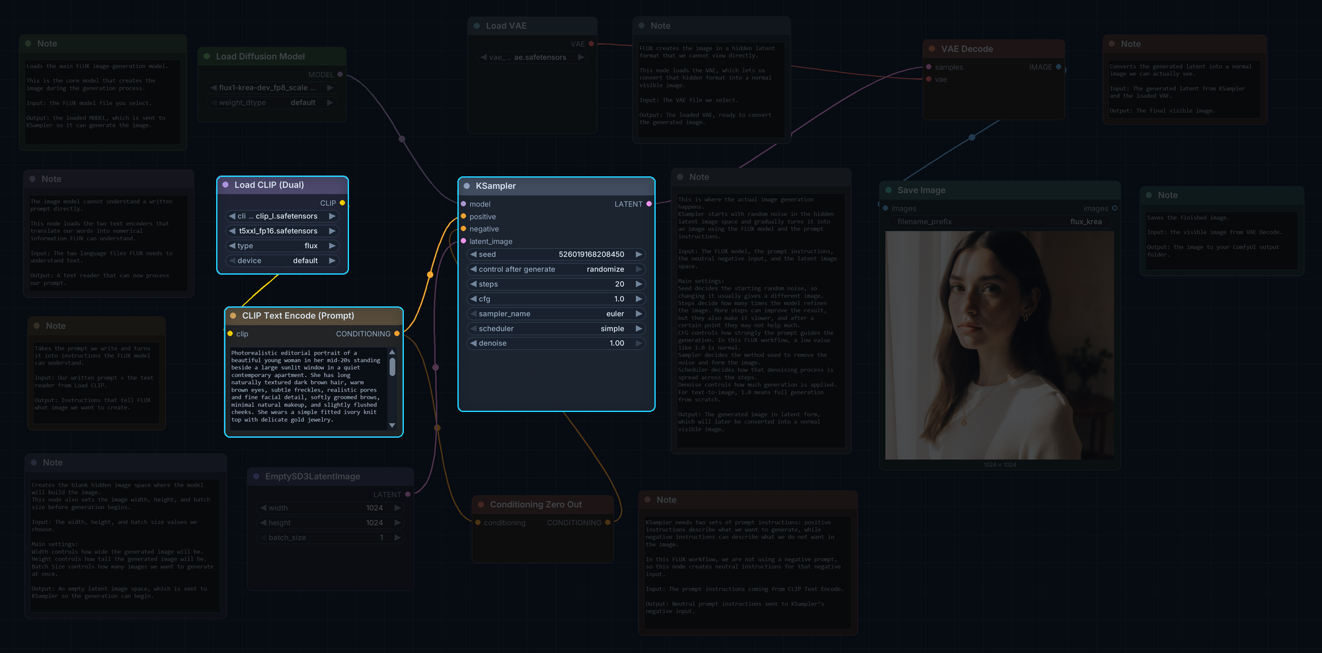Click the CLIP Text Encode (Prompt) title dot

point(233,316)
